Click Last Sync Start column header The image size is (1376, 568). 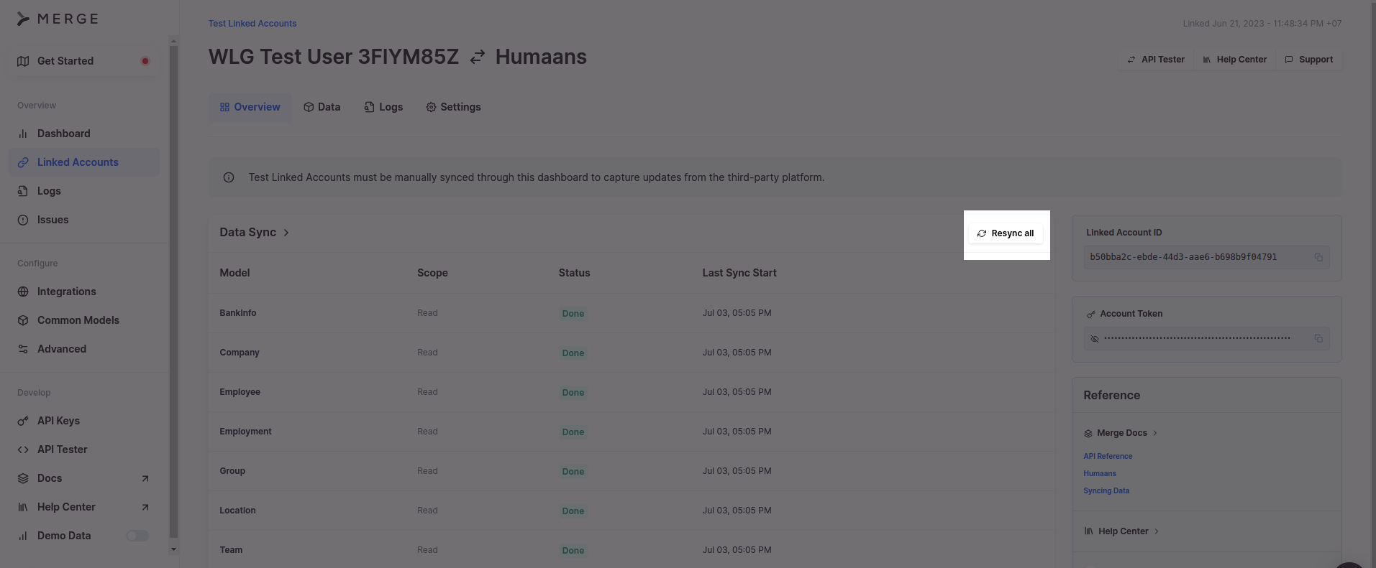pyautogui.click(x=739, y=273)
